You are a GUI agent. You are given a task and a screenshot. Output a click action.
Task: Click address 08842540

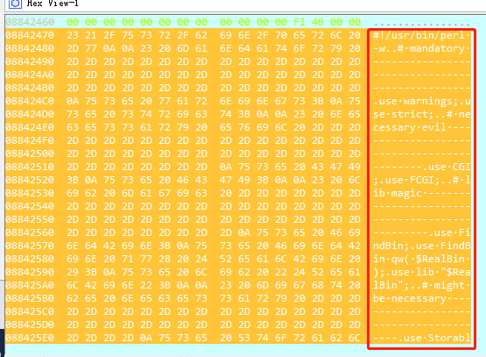(30, 206)
